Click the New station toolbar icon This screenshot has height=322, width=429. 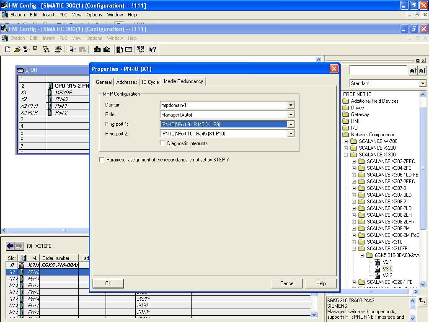(x=8, y=49)
